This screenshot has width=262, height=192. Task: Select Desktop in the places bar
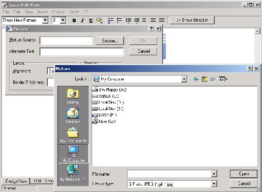pos(73,115)
